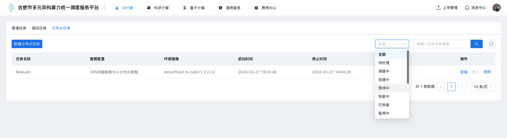Go to the 费用中心 section

click(x=265, y=8)
